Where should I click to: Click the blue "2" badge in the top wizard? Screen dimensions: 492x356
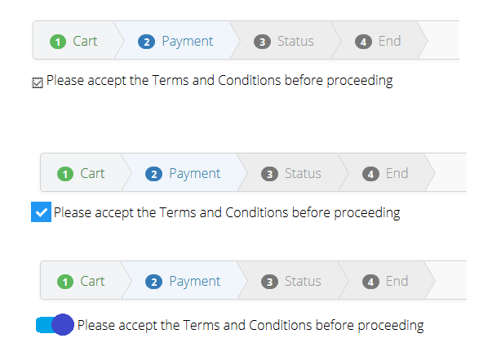tap(147, 42)
